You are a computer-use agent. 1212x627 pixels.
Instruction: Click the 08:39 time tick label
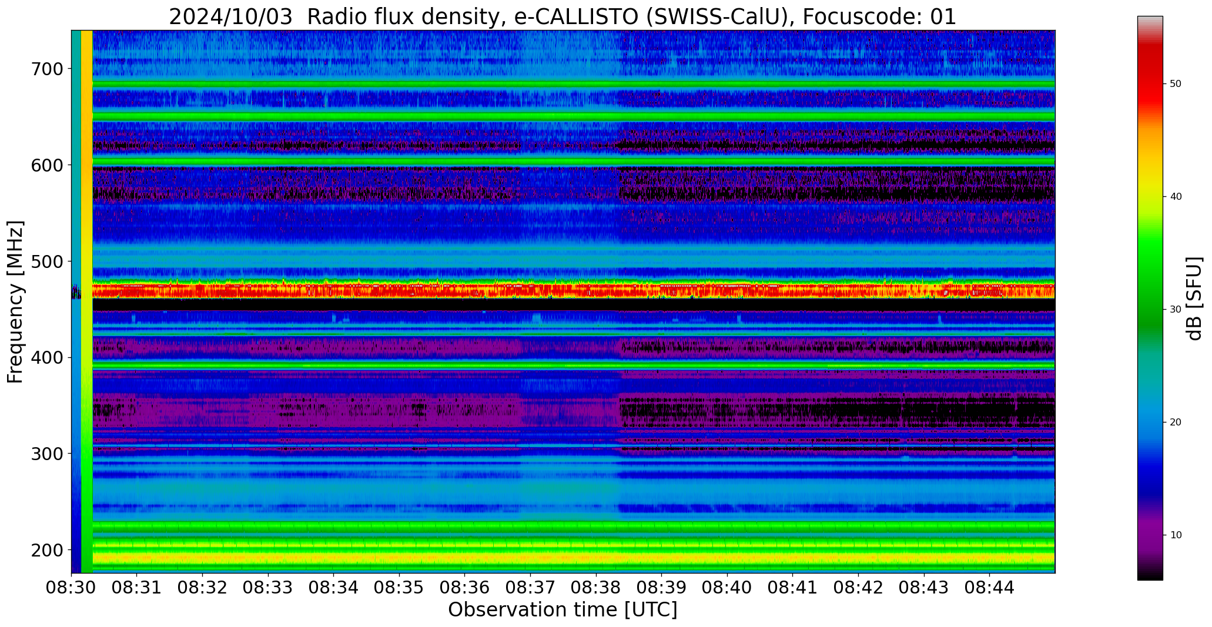click(661, 588)
